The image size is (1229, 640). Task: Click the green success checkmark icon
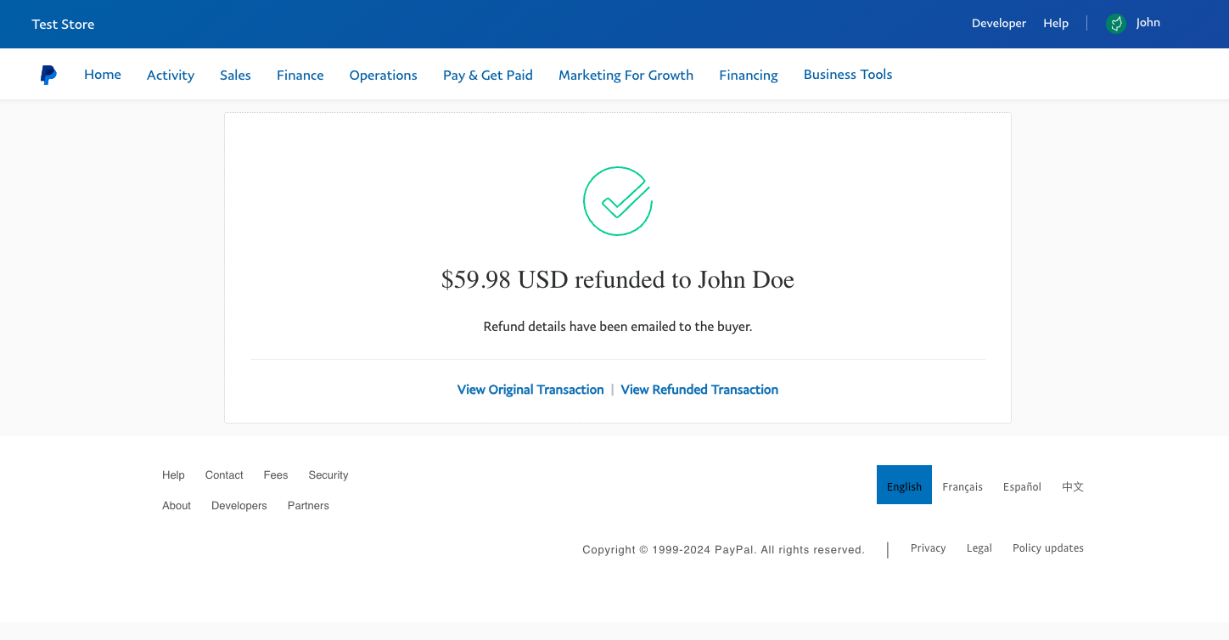[617, 201]
